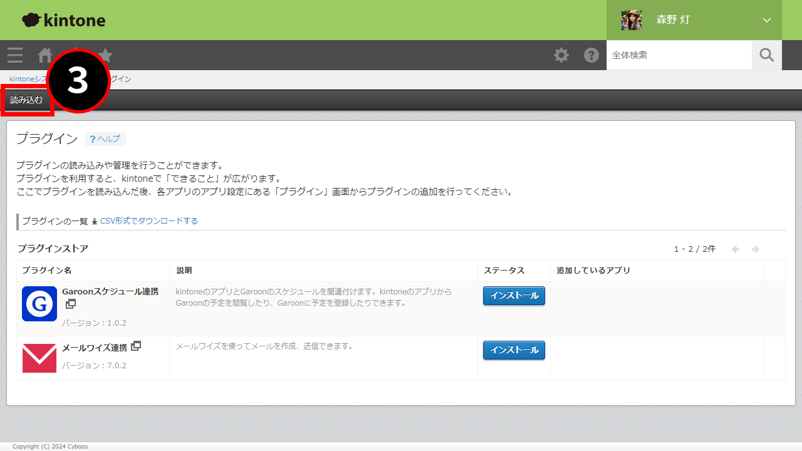Image resolution: width=802 pixels, height=451 pixels.
Task: Click the 1 - 2 / 2件 pager text
Action: pyautogui.click(x=695, y=249)
